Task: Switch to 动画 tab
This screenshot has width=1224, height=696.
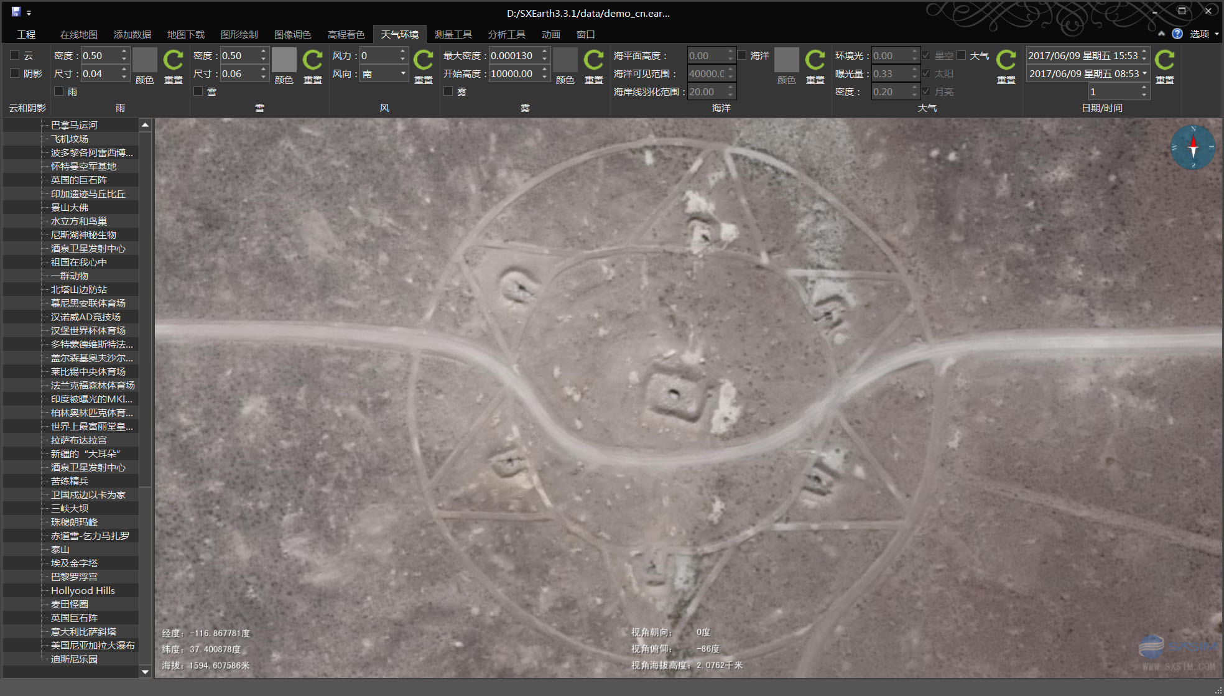Action: [x=551, y=34]
